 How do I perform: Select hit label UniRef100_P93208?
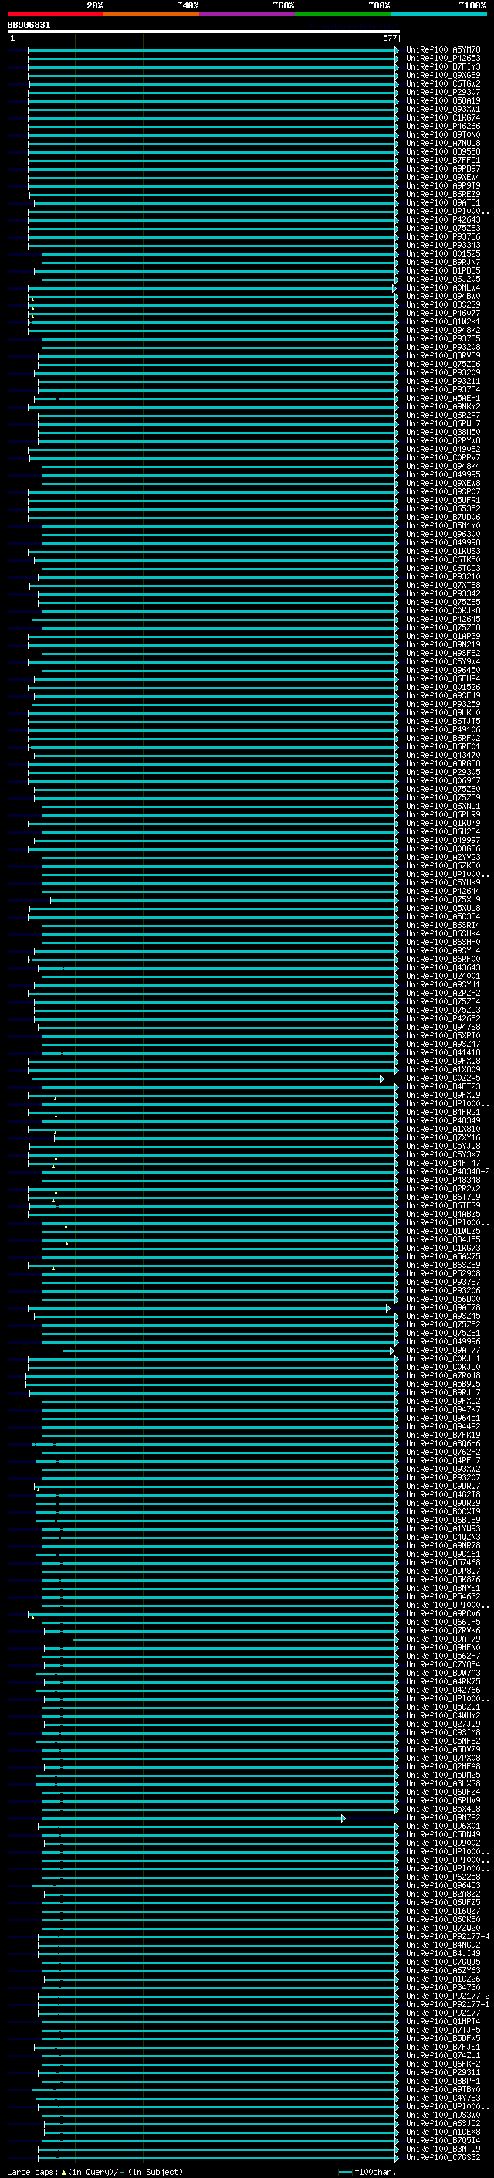(443, 347)
